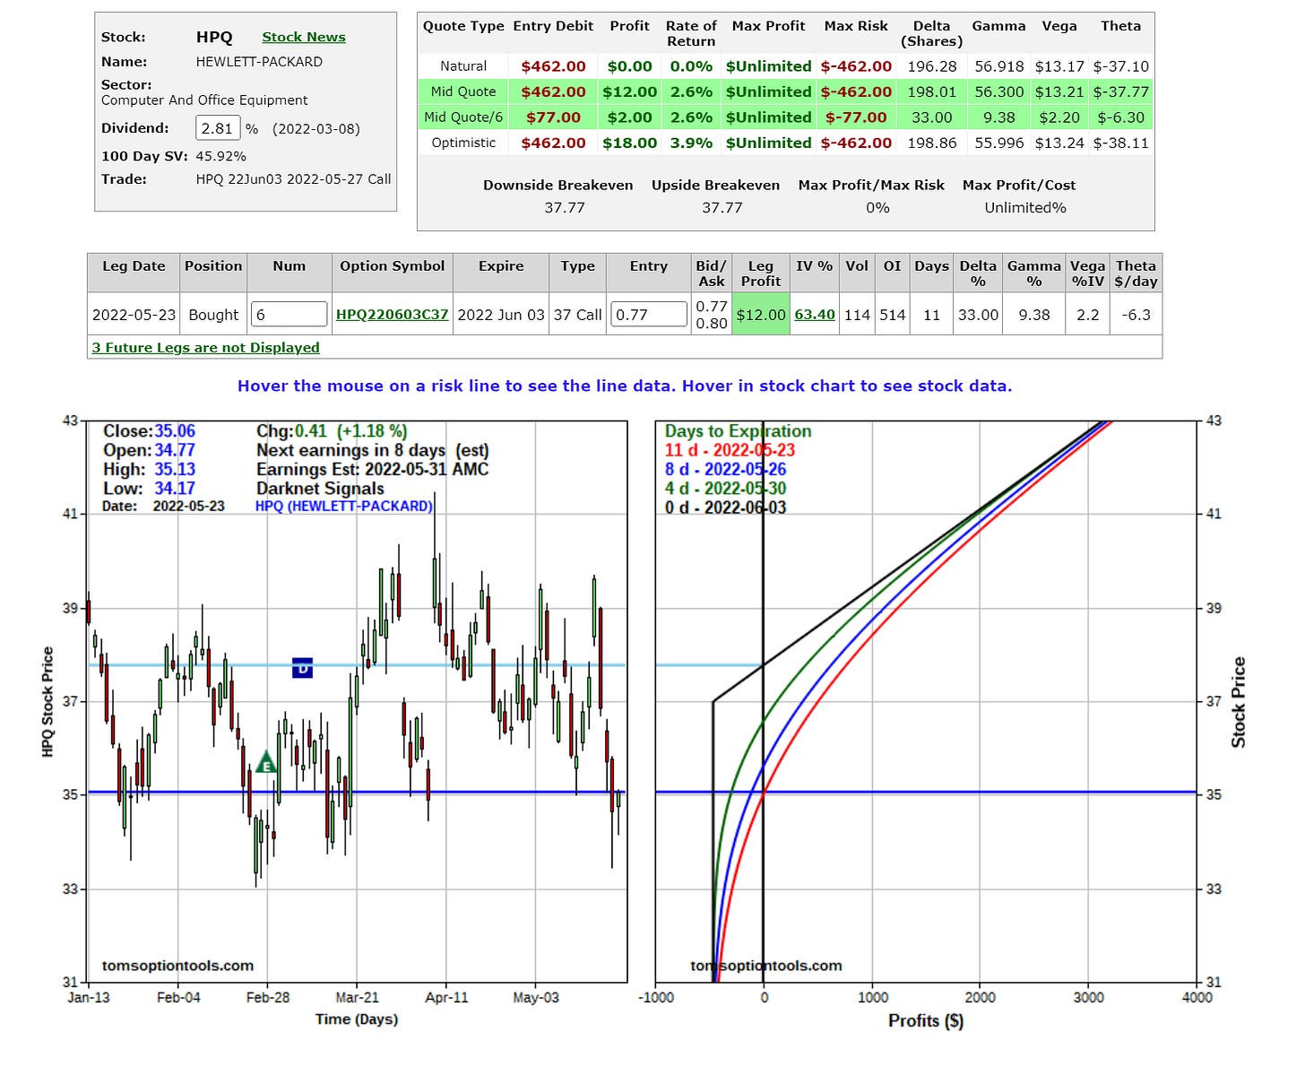Click the HPQ (HEWLETT-PACKARD) blue chart label

[x=344, y=507]
